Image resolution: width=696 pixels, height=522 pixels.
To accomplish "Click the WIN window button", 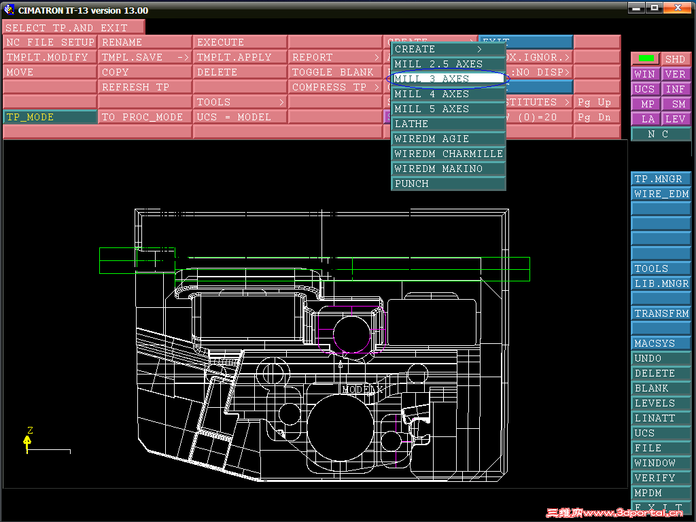I will click(645, 74).
